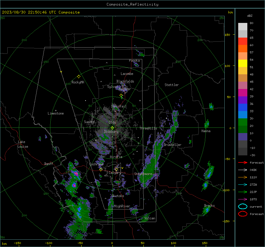Click the ThreeHills town label

(148, 128)
